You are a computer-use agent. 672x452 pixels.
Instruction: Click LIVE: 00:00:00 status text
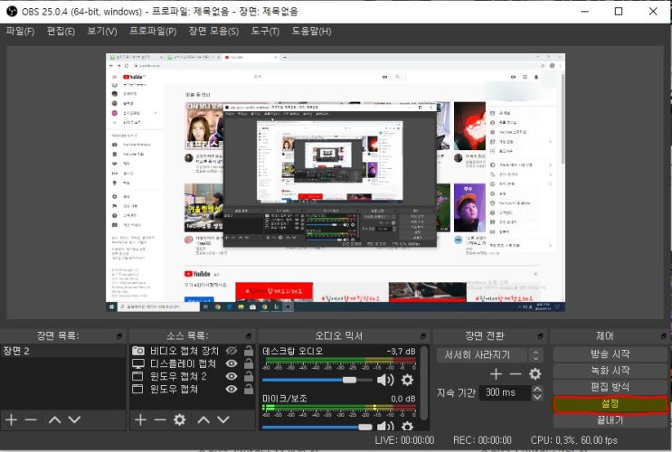[404, 440]
